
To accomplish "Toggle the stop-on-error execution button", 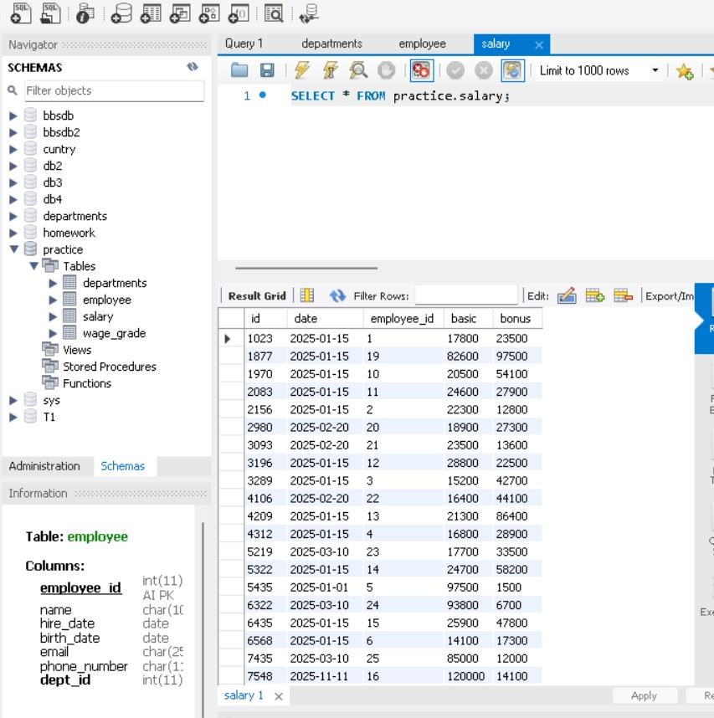I will pyautogui.click(x=421, y=71).
